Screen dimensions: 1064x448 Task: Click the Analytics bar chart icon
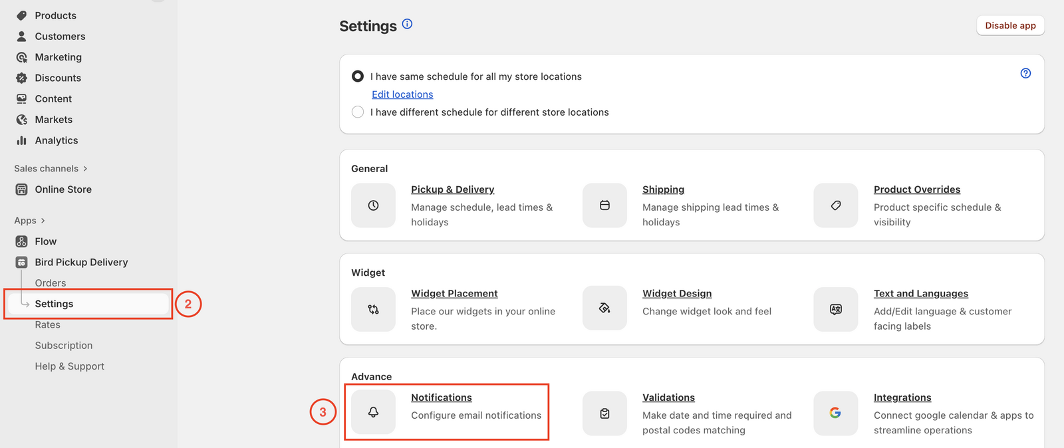(22, 140)
